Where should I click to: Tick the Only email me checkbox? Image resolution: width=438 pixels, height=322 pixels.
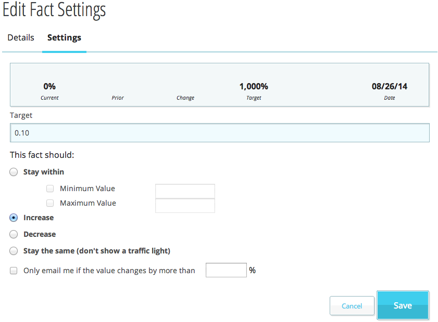click(x=14, y=271)
